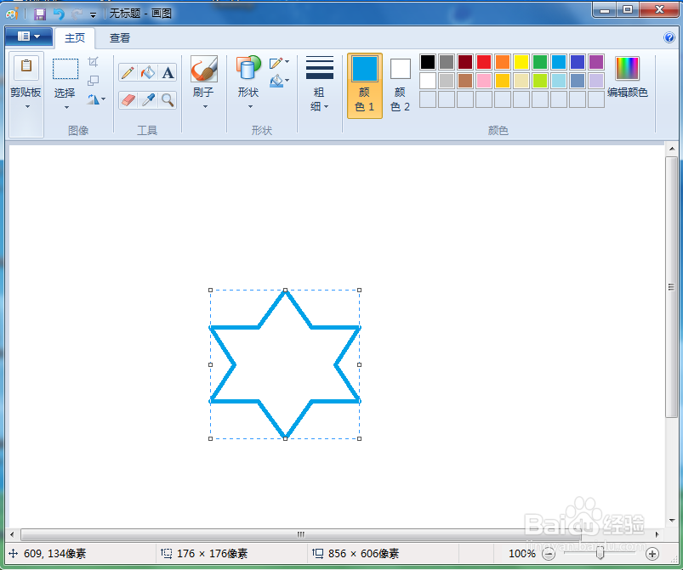Click the Paint application icon in title bar
The height and width of the screenshot is (570, 683).
[x=12, y=14]
